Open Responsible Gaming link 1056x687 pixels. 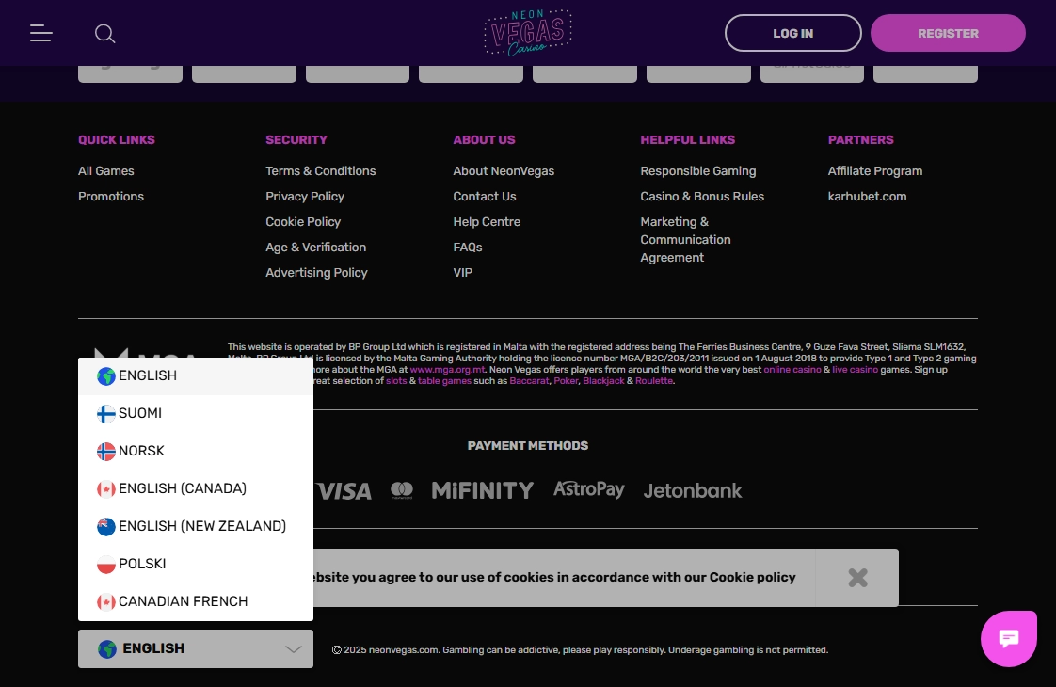(x=697, y=171)
